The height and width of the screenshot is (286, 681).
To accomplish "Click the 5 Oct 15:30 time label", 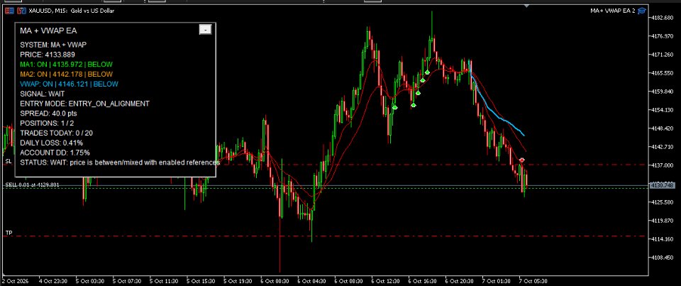I will 201,281.
